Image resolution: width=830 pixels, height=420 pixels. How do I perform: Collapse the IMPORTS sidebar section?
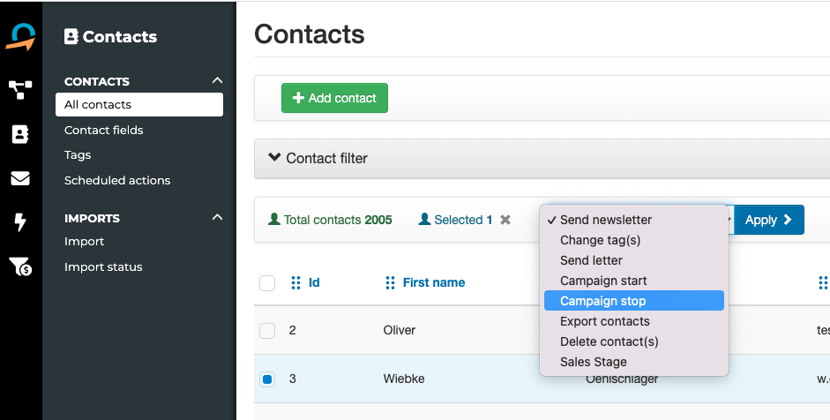(217, 218)
